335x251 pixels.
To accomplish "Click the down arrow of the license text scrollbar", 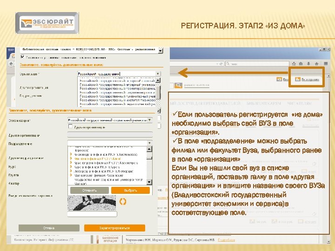I will click(x=160, y=51).
